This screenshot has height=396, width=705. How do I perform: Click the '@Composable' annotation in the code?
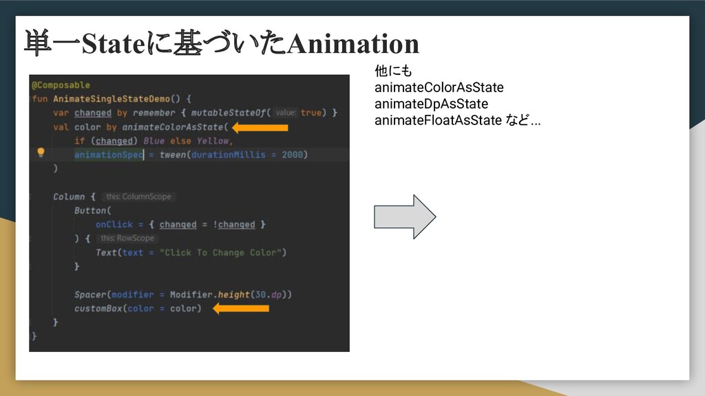(x=61, y=85)
